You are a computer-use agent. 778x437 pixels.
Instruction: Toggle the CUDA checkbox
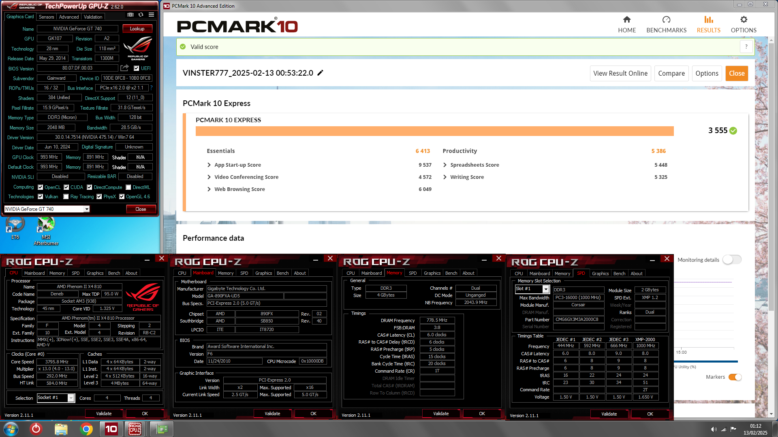pyautogui.click(x=66, y=187)
